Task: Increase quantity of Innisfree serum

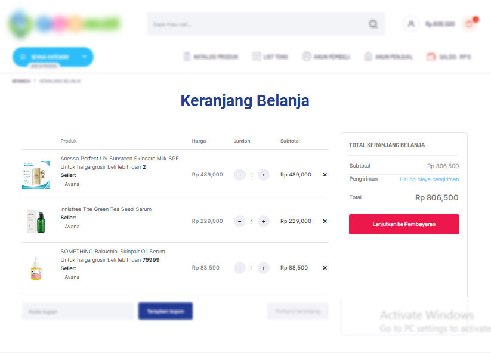Action: click(263, 222)
